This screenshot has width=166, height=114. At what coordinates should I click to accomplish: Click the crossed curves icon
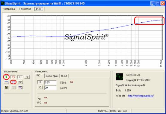click(x=13, y=82)
